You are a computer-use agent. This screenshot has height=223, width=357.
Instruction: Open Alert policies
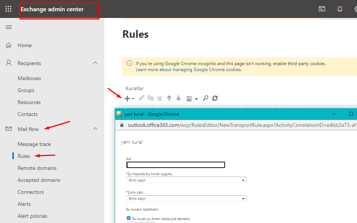[x=32, y=216]
